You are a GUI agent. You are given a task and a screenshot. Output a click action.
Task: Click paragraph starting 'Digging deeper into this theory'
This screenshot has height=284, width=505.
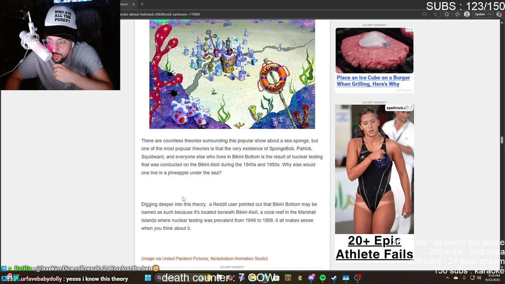pos(229,216)
